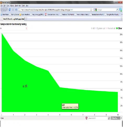Click the Firefox logo in title bar
This screenshot has height=129, width=123.
tap(1, 2)
